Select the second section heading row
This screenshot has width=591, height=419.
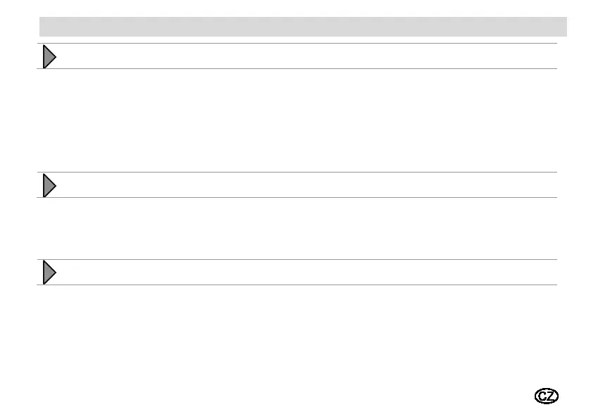tap(297, 185)
